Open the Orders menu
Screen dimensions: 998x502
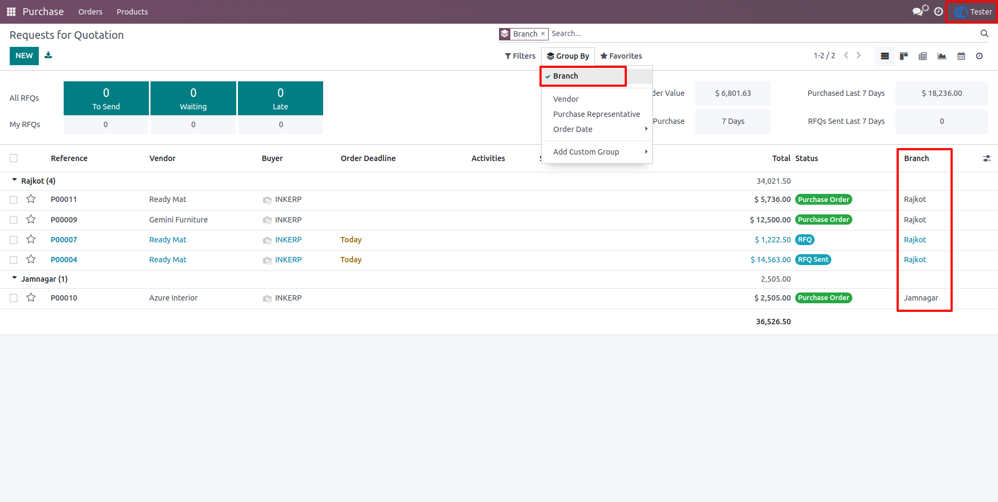pyautogui.click(x=90, y=12)
